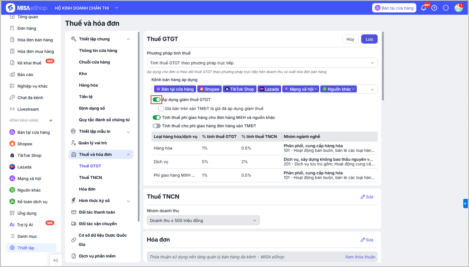The image size is (469, 267).
Task: Remove the Nguồn khác channel tag
Action: (353, 89)
